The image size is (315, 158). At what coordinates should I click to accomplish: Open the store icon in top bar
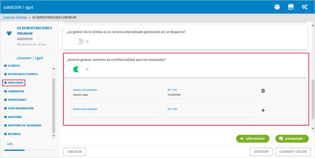[291, 7]
